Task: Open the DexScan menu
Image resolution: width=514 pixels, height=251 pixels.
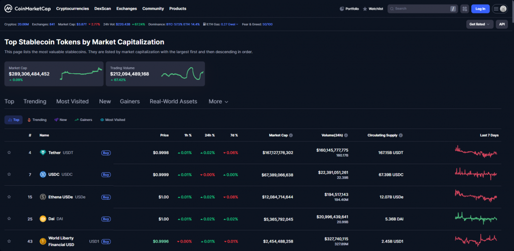Action: 102,9
